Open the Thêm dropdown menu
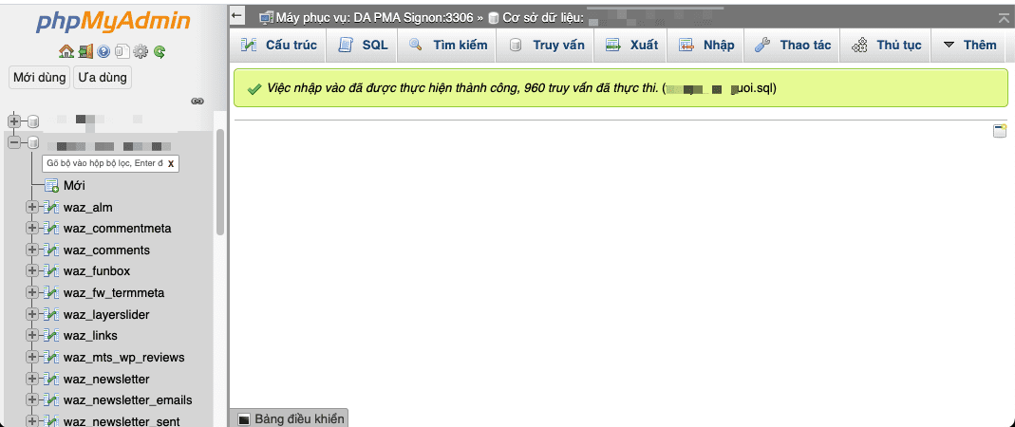 pyautogui.click(x=969, y=45)
